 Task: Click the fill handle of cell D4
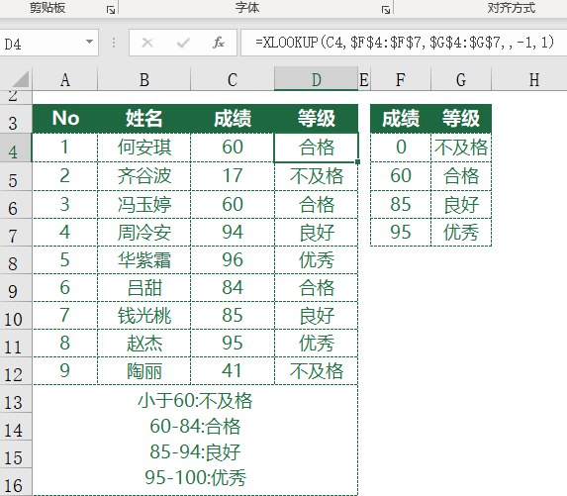(x=357, y=161)
